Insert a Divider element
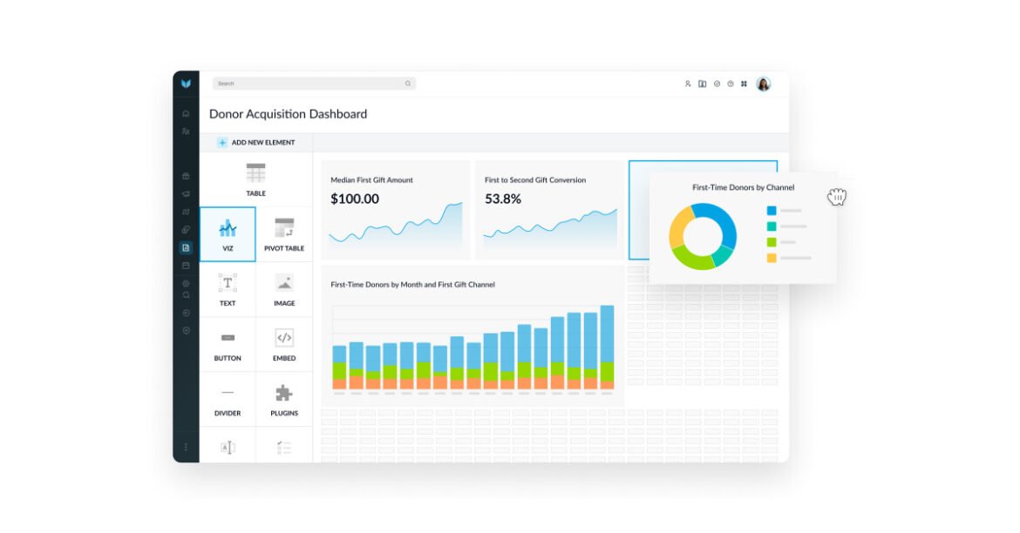The height and width of the screenshot is (533, 1020). (x=228, y=398)
